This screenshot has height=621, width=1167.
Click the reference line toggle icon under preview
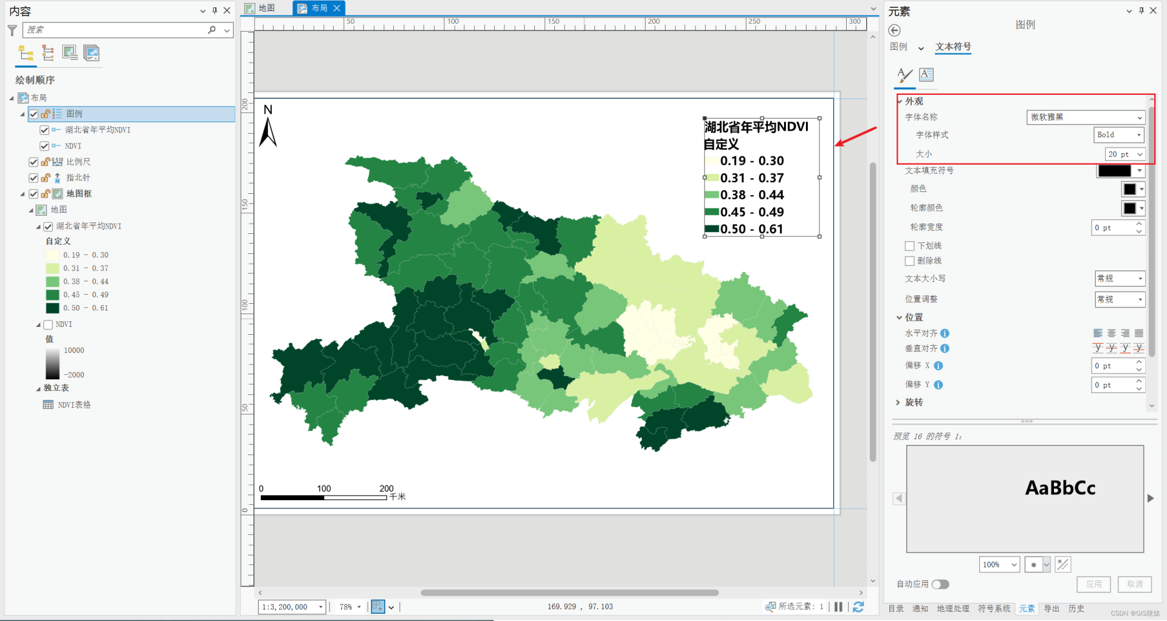(1062, 564)
